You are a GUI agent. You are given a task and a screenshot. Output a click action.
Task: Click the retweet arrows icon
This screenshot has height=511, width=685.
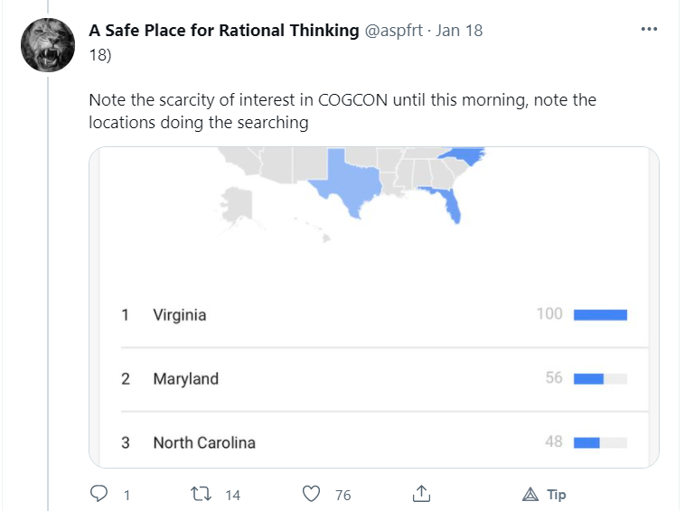205,494
